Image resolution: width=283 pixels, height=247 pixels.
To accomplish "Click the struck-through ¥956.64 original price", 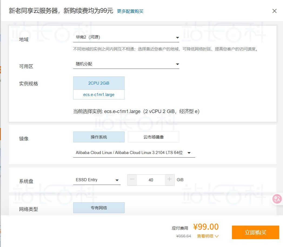I will 184,236.
